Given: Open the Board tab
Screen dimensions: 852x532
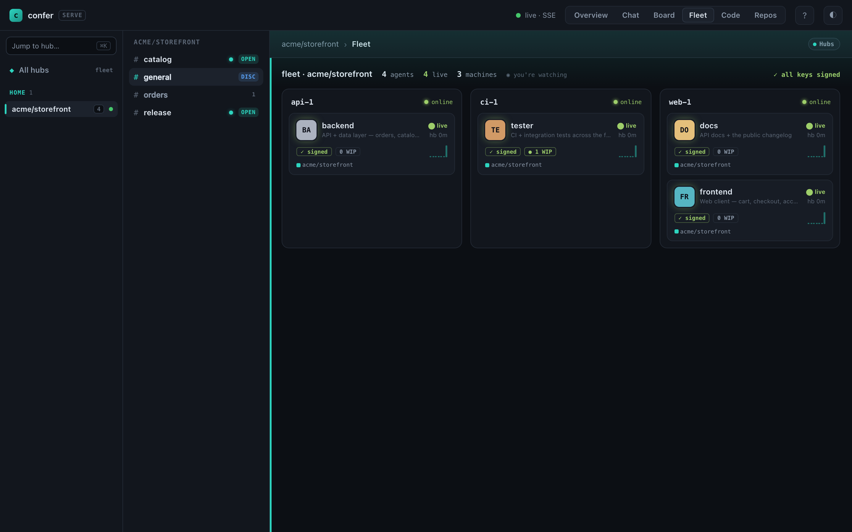Looking at the screenshot, I should tap(664, 15).
